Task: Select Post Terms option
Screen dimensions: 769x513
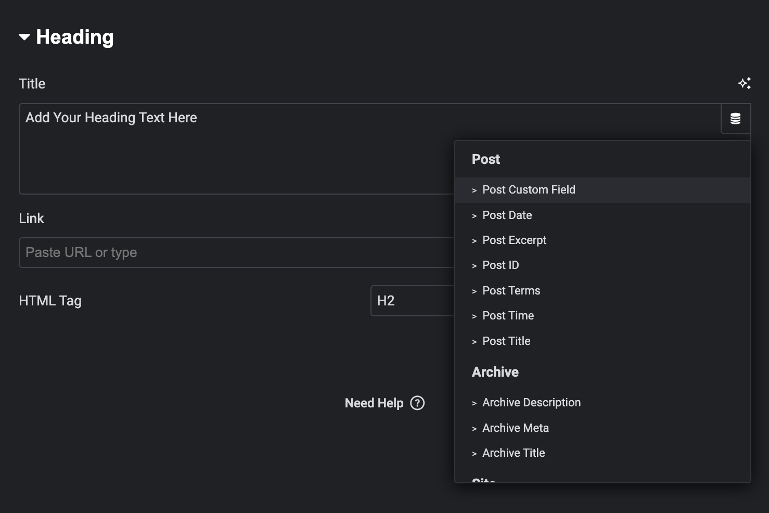Action: pyautogui.click(x=511, y=291)
